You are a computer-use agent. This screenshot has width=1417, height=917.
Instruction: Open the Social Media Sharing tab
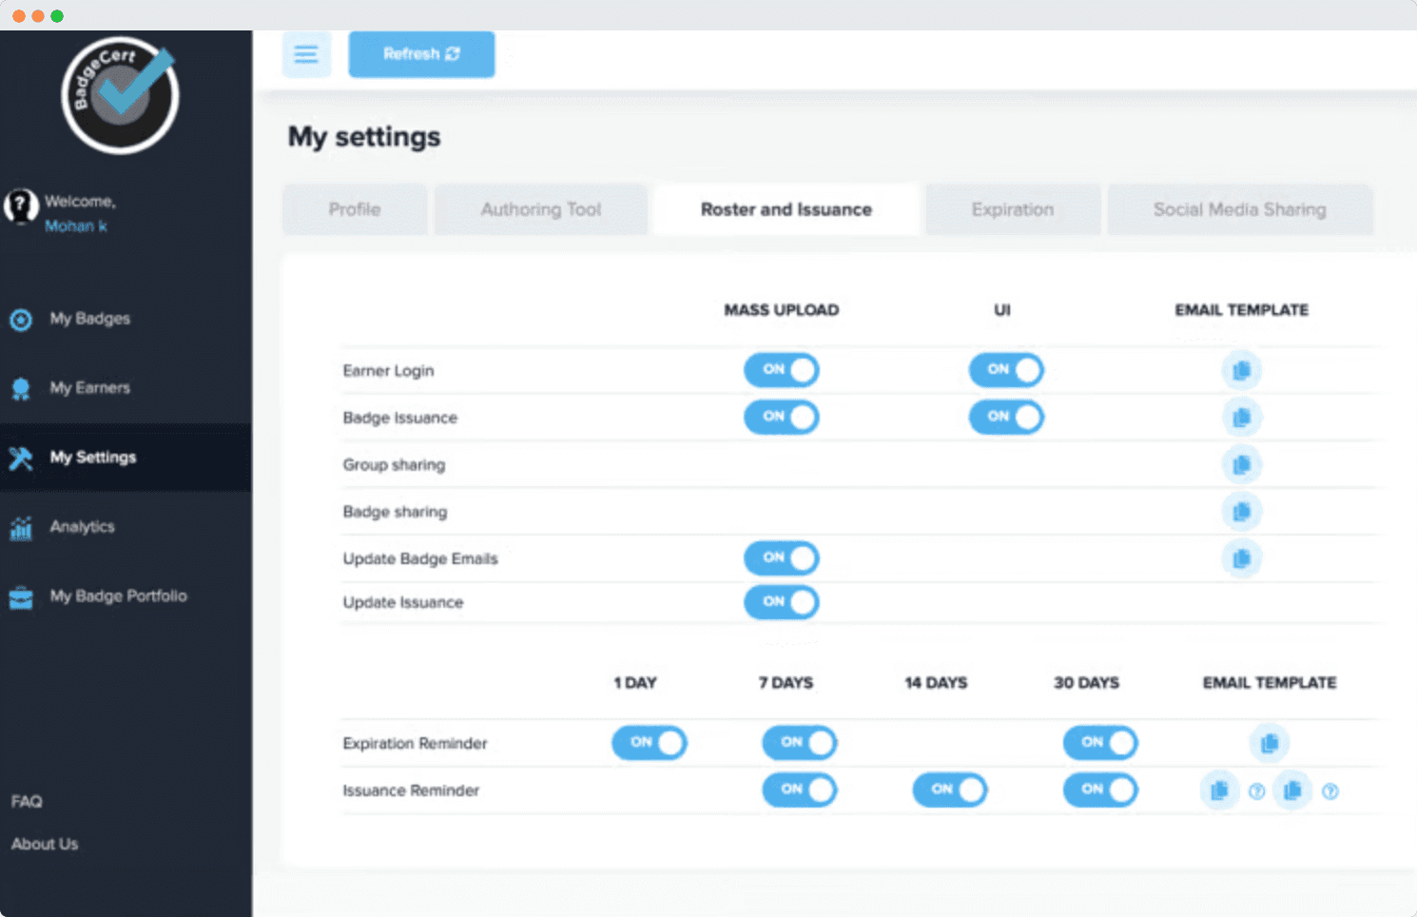click(x=1239, y=209)
